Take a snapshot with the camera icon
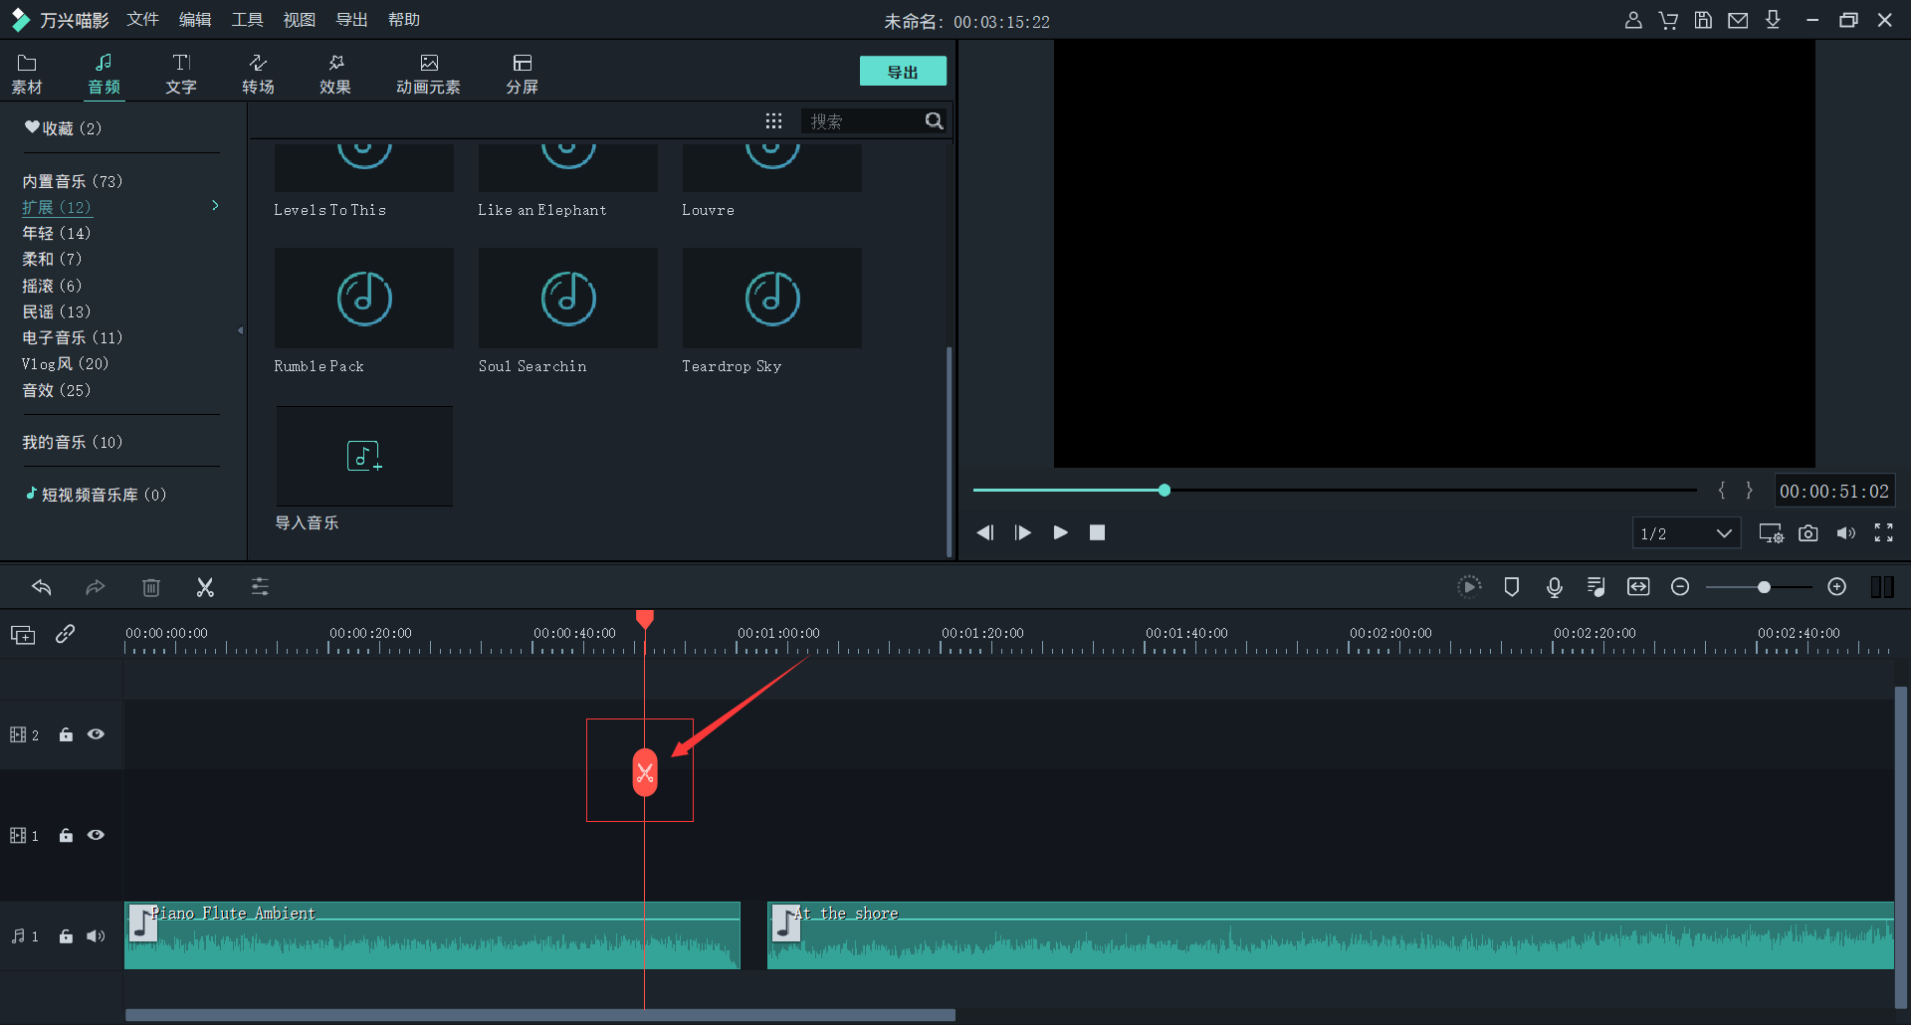1911x1025 pixels. click(1808, 533)
